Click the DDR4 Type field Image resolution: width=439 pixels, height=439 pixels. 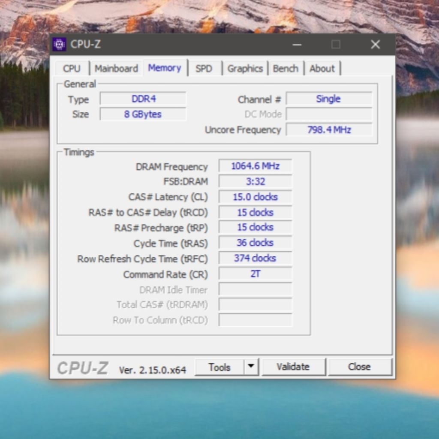pos(143,99)
